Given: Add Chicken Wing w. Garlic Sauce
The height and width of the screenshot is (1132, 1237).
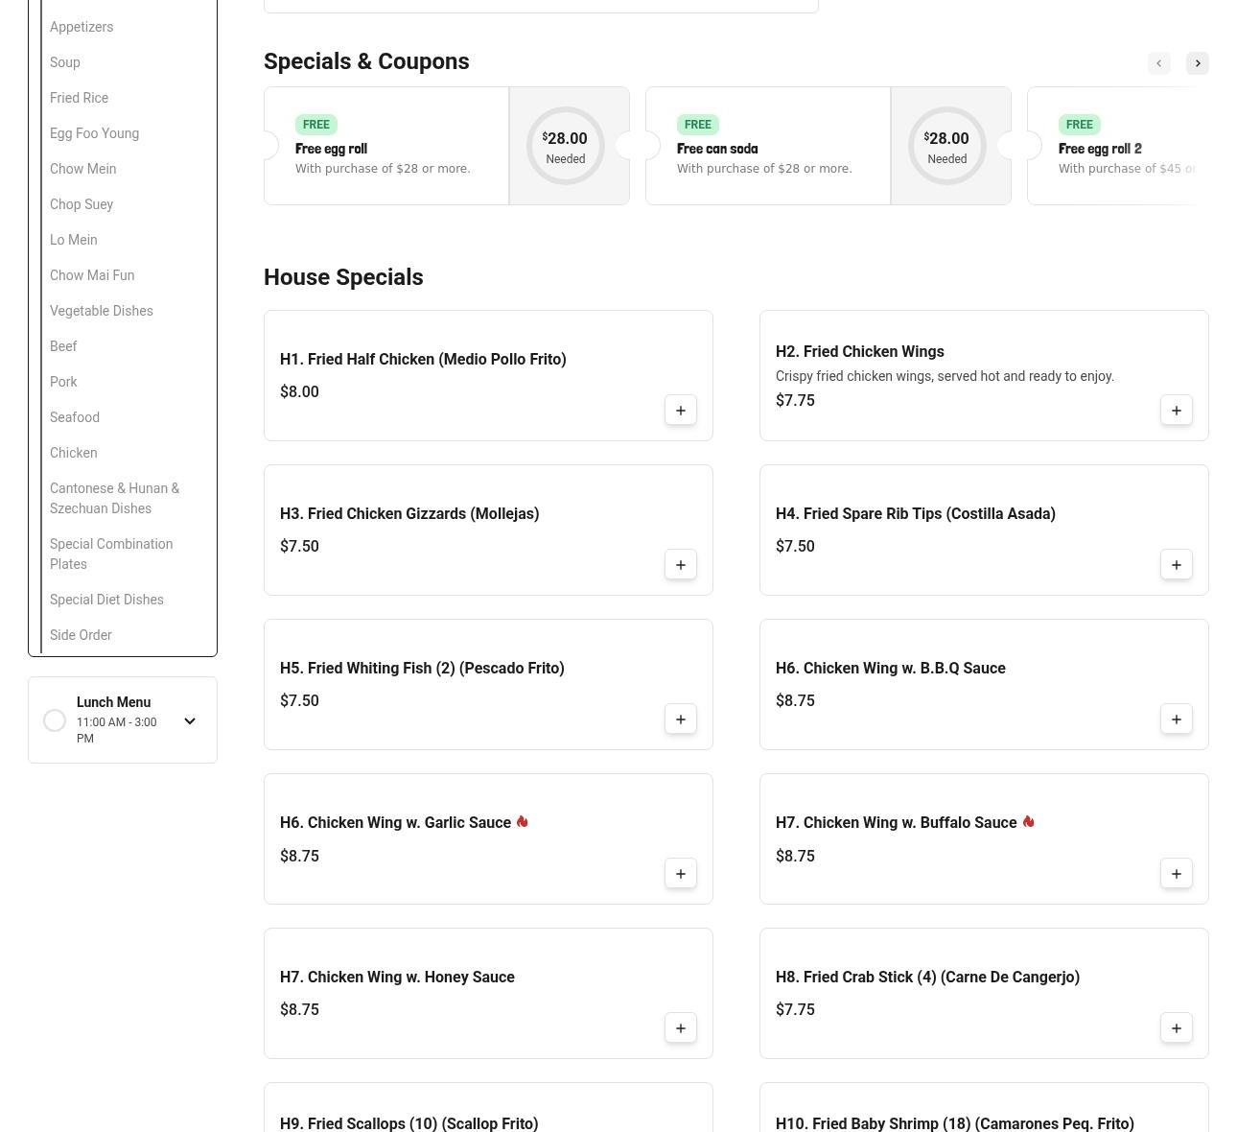Looking at the screenshot, I should tap(680, 874).
